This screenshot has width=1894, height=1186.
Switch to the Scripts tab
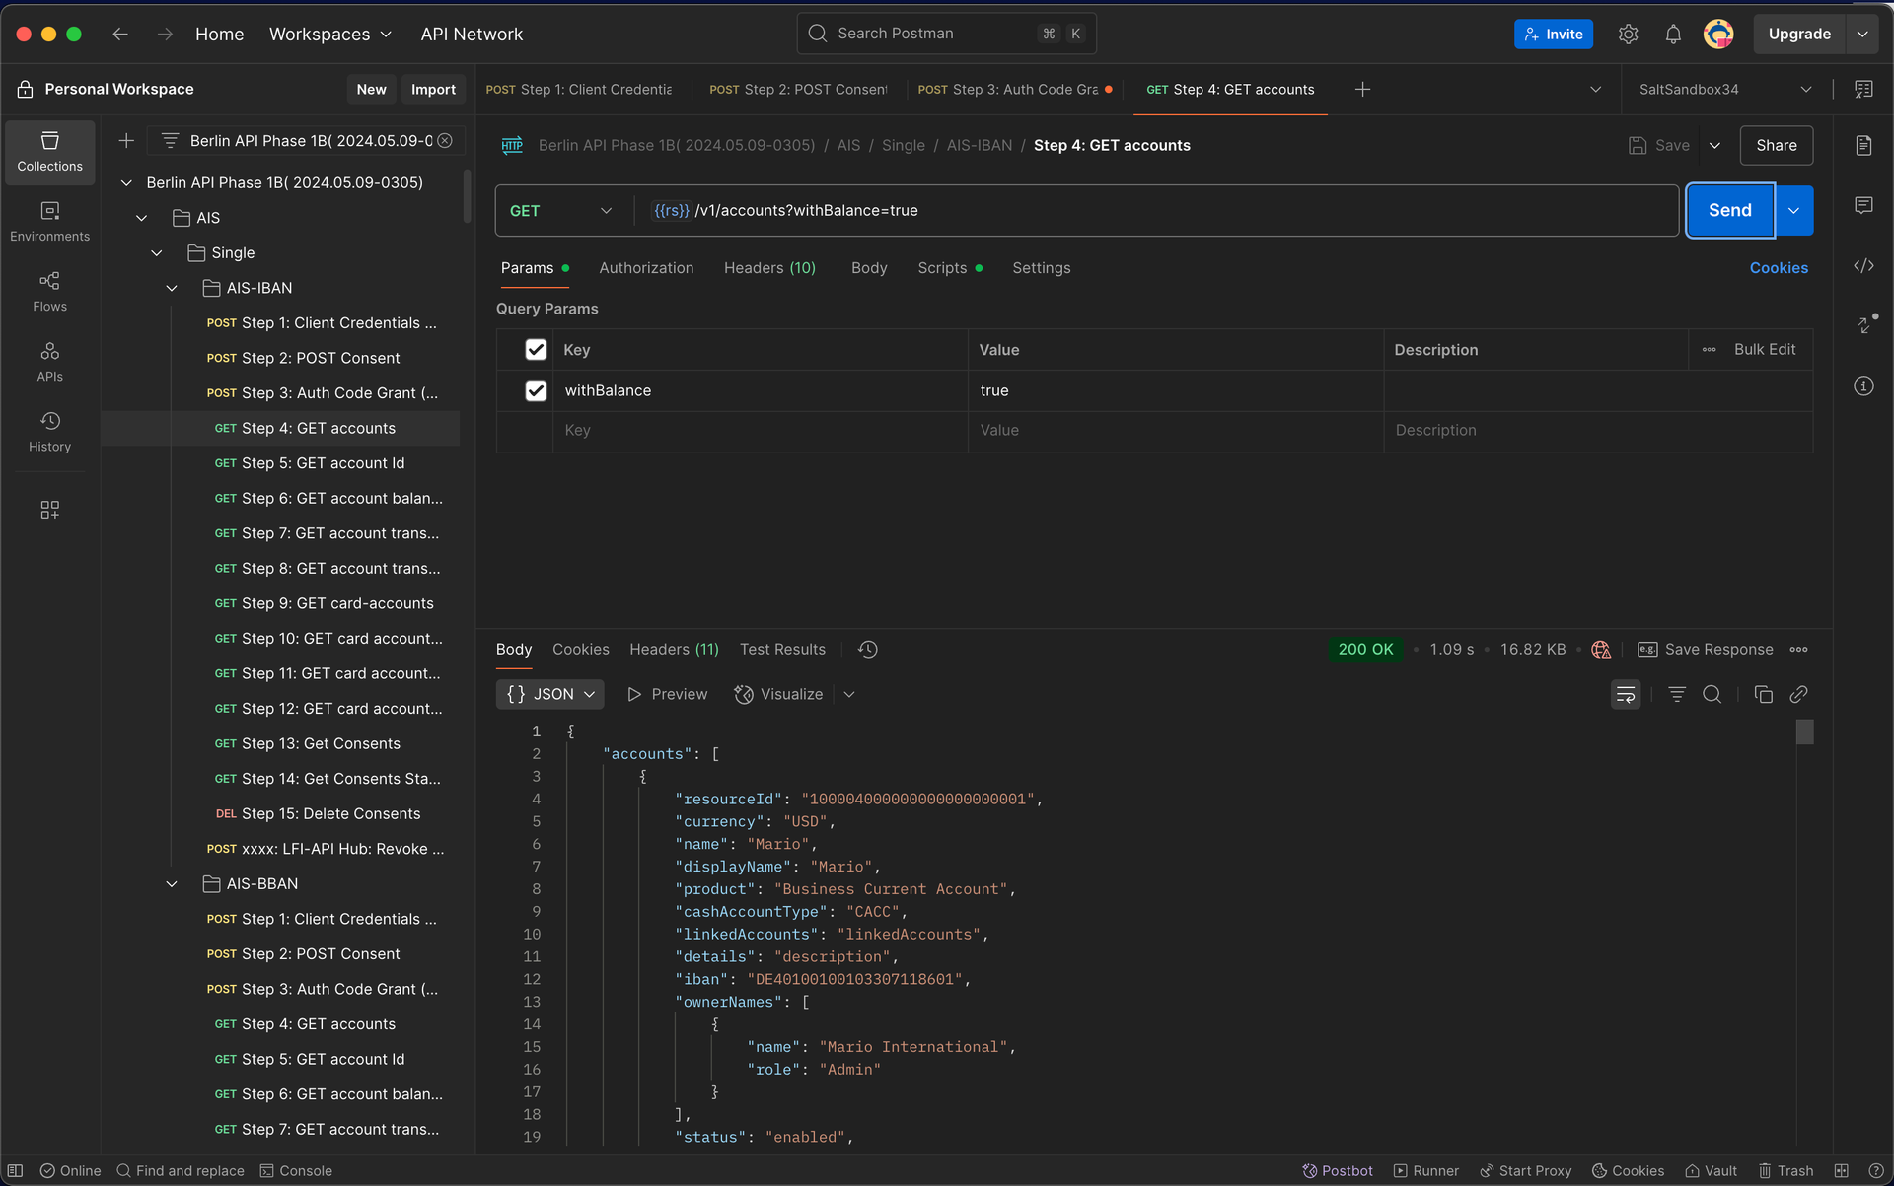point(949,267)
